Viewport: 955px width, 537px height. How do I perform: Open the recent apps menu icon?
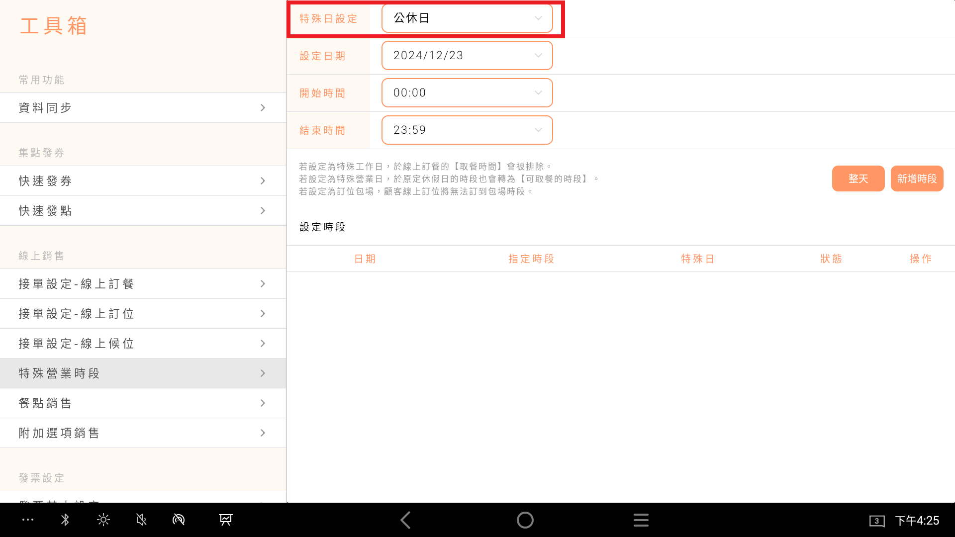pos(641,520)
